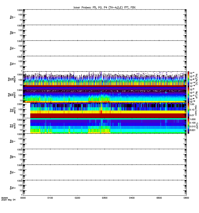Select the 'tha fb 2' panel label
This screenshot has height=213, width=199.
(12, 64)
